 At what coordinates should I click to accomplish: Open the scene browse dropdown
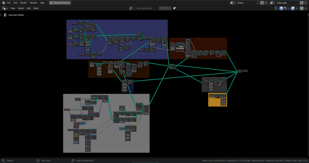coord(233,3)
